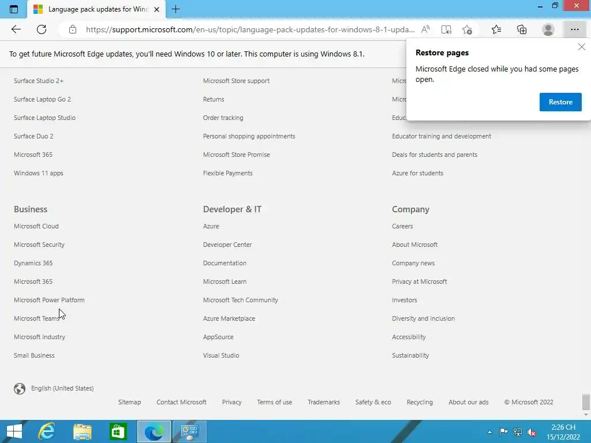
Task: Open Surface Studio 2+ link
Action: 39,81
